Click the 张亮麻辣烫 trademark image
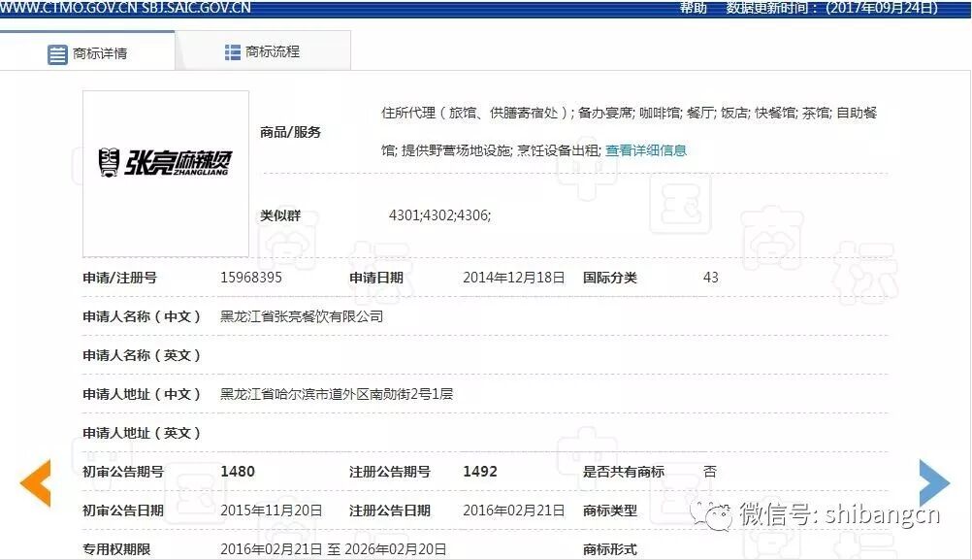This screenshot has height=560, width=972. 166,174
